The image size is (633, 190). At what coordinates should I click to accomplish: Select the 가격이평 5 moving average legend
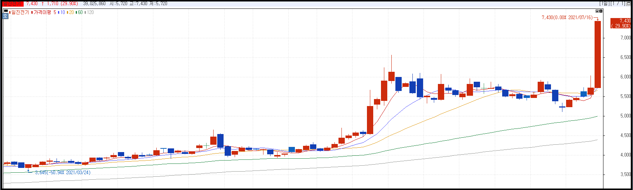[44, 12]
